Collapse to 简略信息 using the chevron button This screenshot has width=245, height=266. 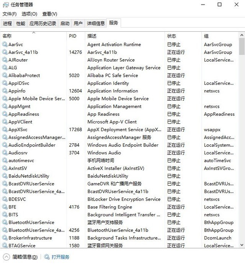(x=7, y=257)
